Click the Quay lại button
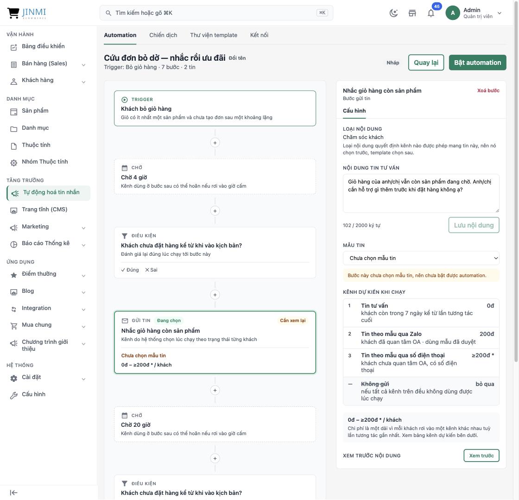 tap(426, 63)
